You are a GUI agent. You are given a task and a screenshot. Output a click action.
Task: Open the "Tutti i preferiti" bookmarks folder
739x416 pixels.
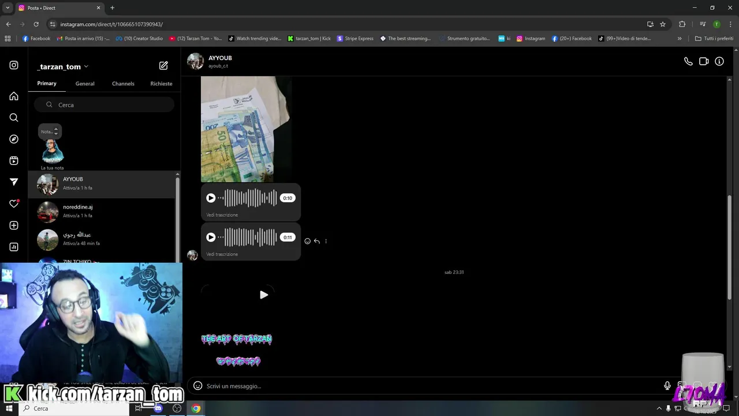(714, 39)
